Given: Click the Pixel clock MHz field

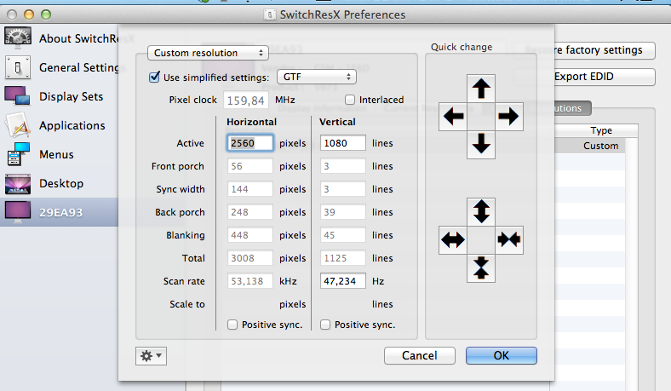Looking at the screenshot, I should [245, 101].
